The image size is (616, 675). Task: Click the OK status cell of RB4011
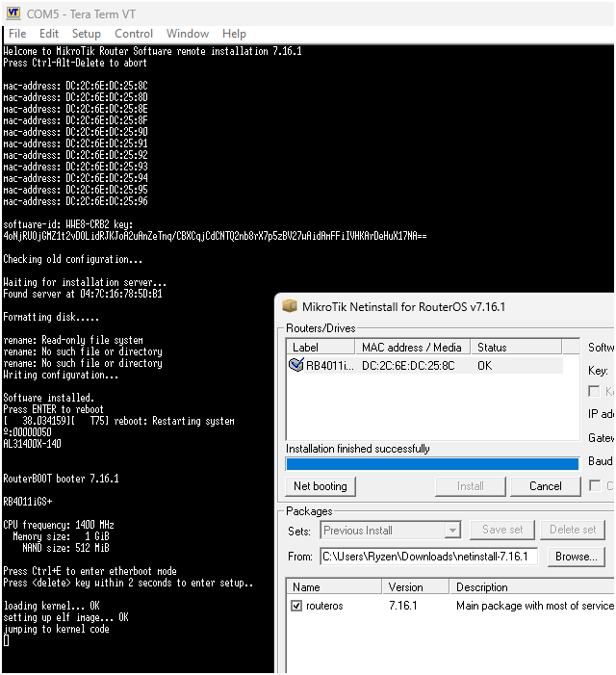[x=485, y=366]
